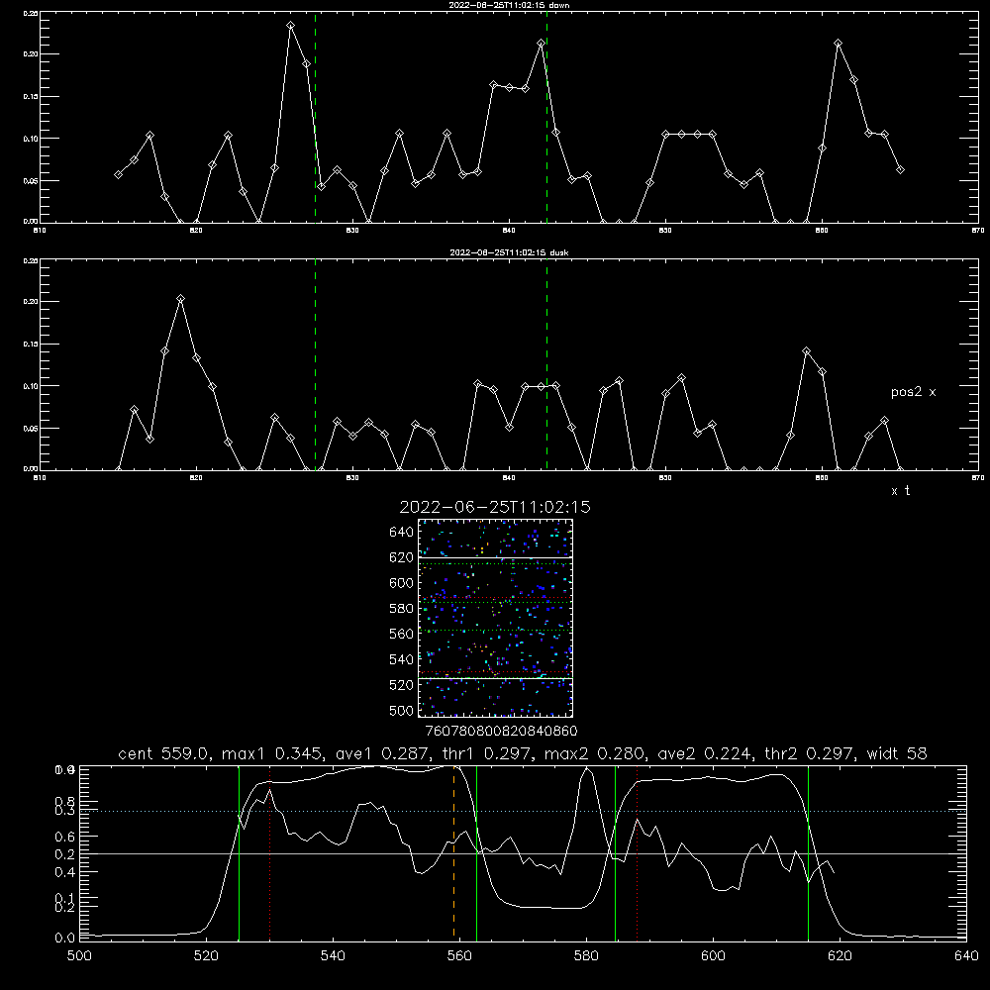Click the left green dashed line in dawn plot

pos(315,117)
